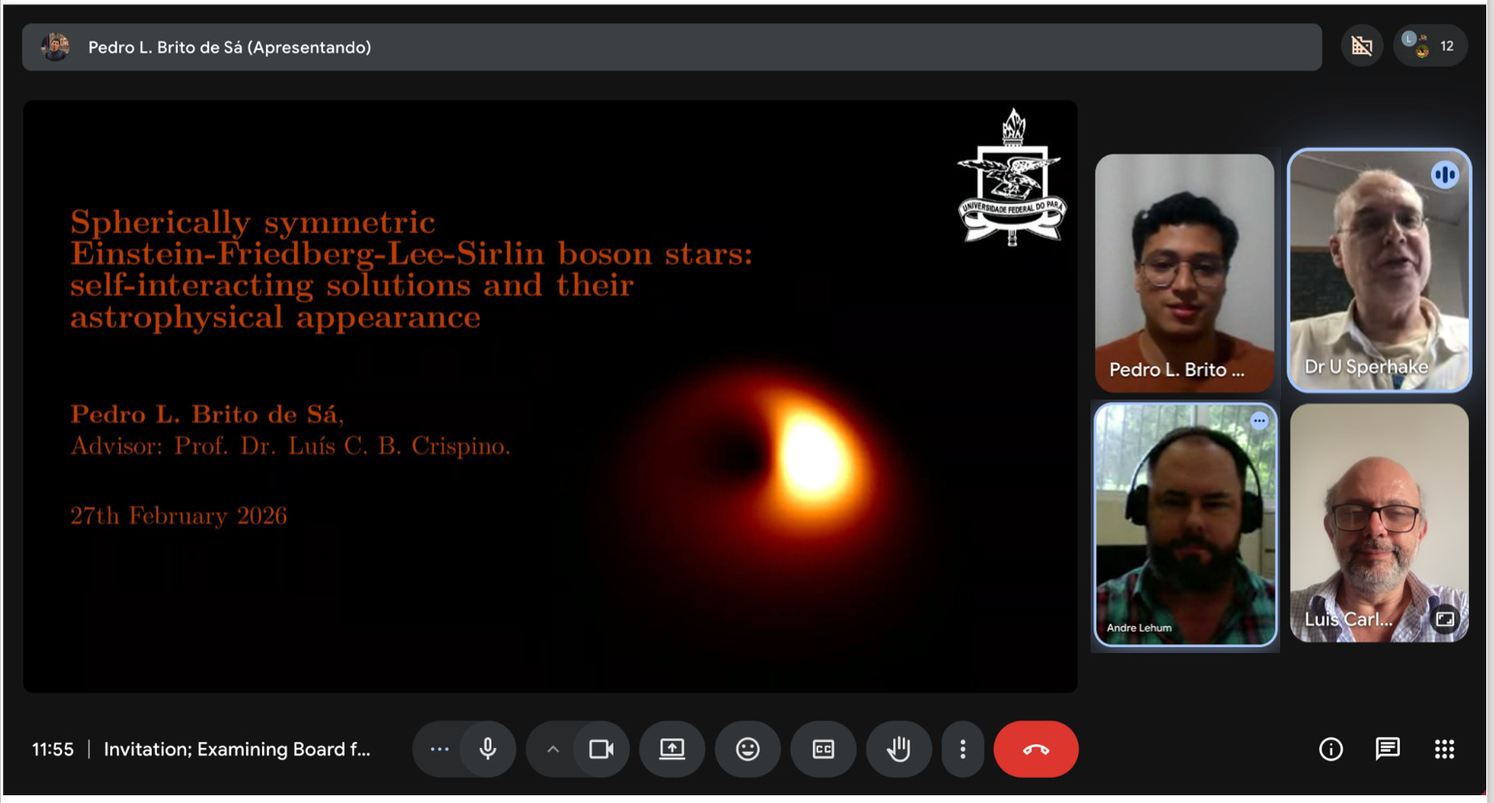Click Pedro L. Brito's video tile
The width and height of the screenshot is (1494, 803).
pos(1184,270)
